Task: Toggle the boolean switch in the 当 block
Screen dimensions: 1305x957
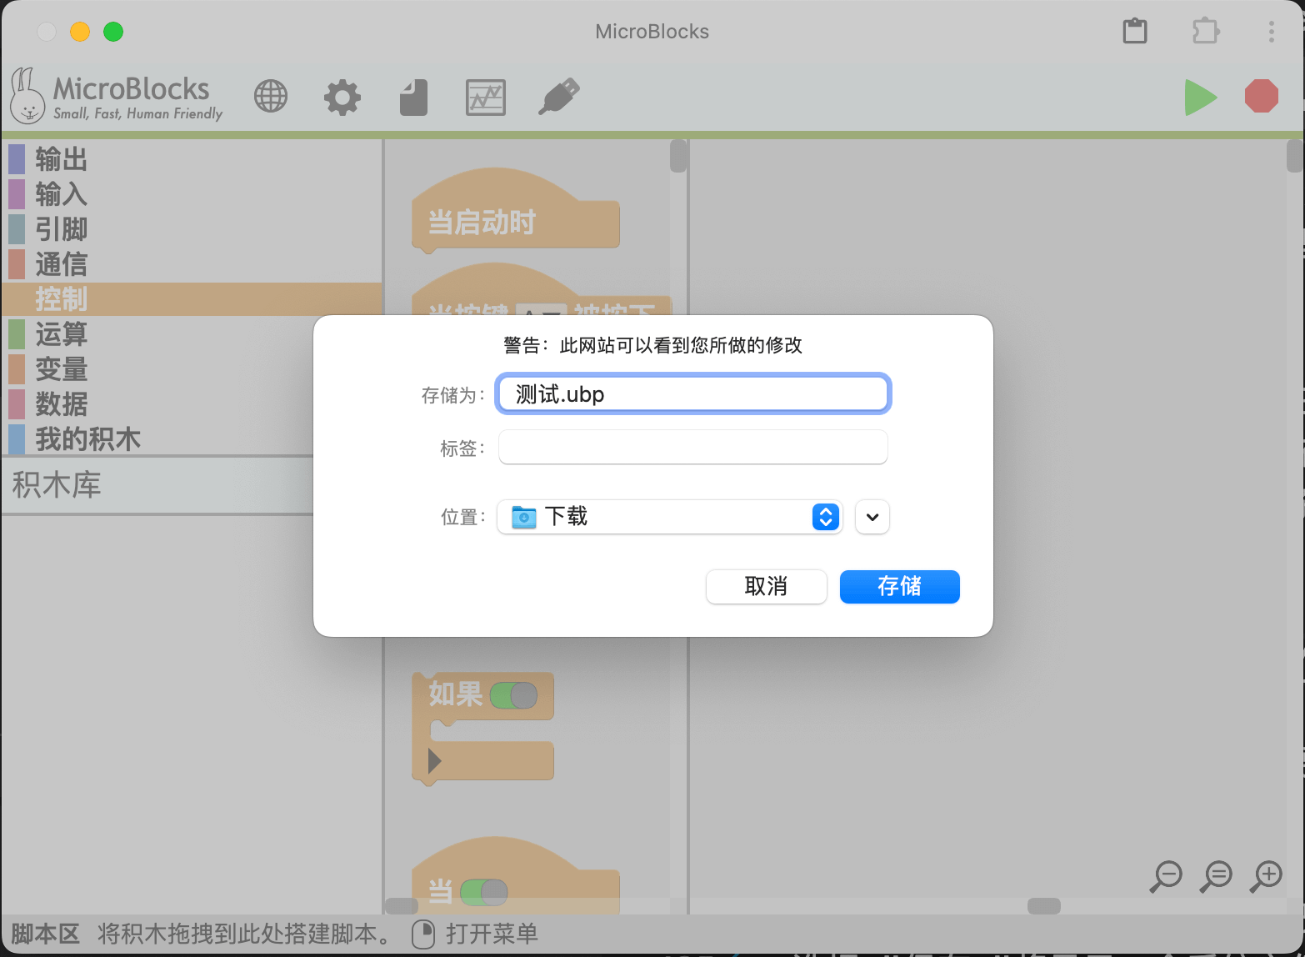Action: click(x=483, y=892)
